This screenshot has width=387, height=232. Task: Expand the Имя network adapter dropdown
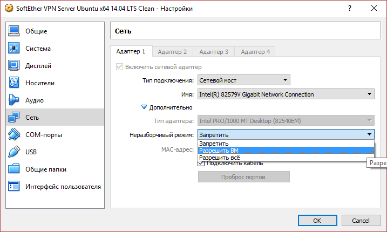286,94
